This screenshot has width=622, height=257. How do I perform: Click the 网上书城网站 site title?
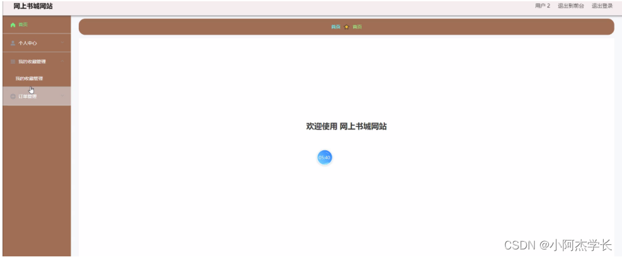pyautogui.click(x=33, y=6)
